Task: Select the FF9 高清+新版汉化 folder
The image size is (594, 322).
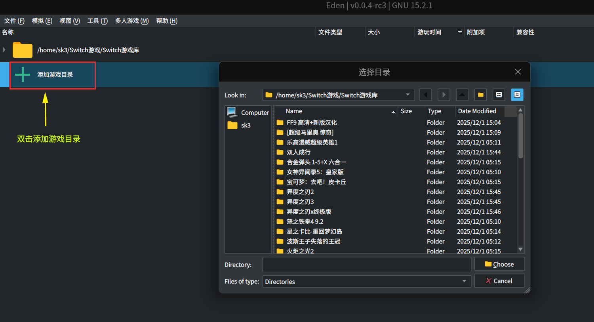Action: pos(312,123)
